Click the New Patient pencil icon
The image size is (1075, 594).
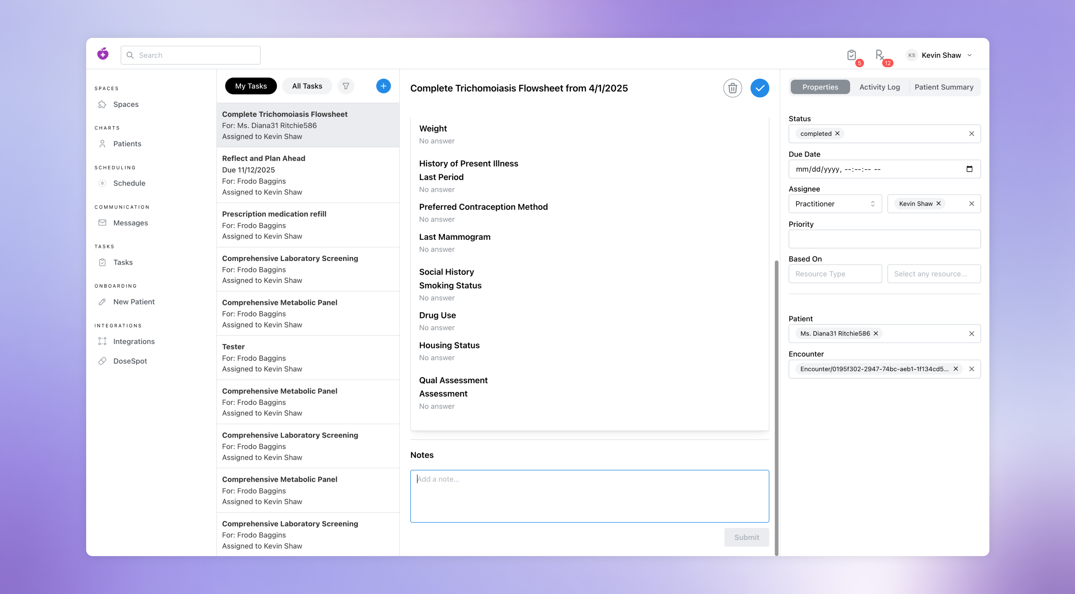click(102, 302)
